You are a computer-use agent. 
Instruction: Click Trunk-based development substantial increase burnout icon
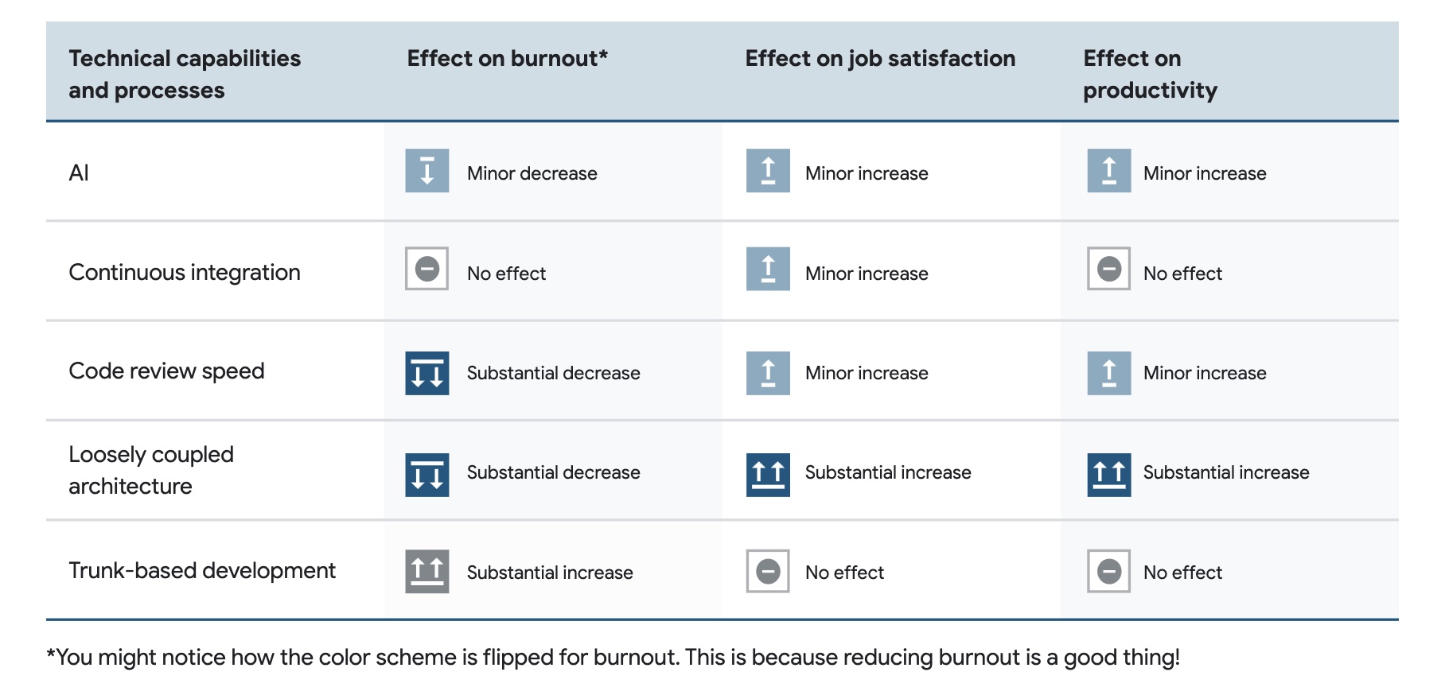(x=427, y=571)
